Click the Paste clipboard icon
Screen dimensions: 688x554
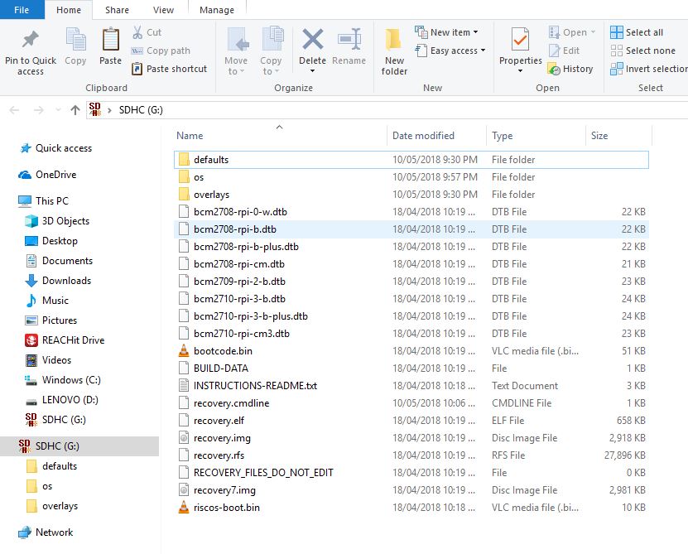click(x=111, y=40)
